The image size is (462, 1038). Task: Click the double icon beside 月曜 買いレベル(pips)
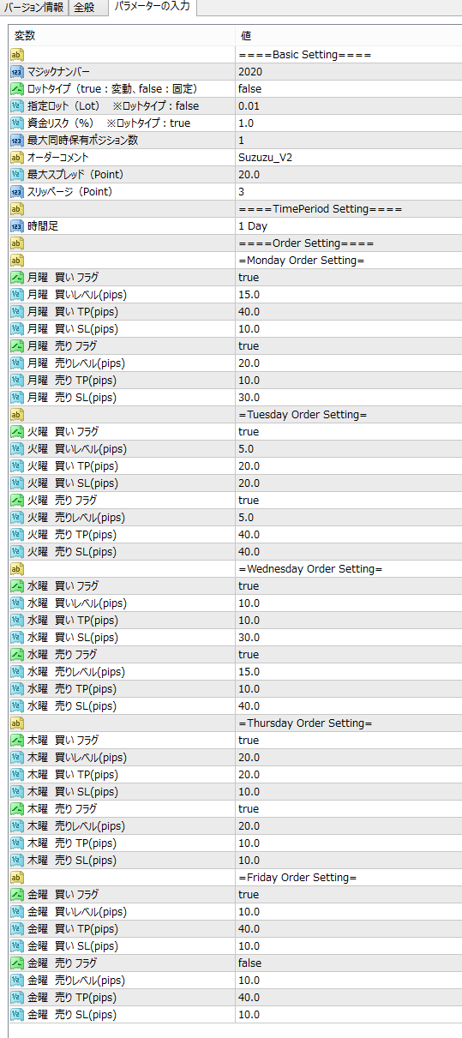point(17,295)
